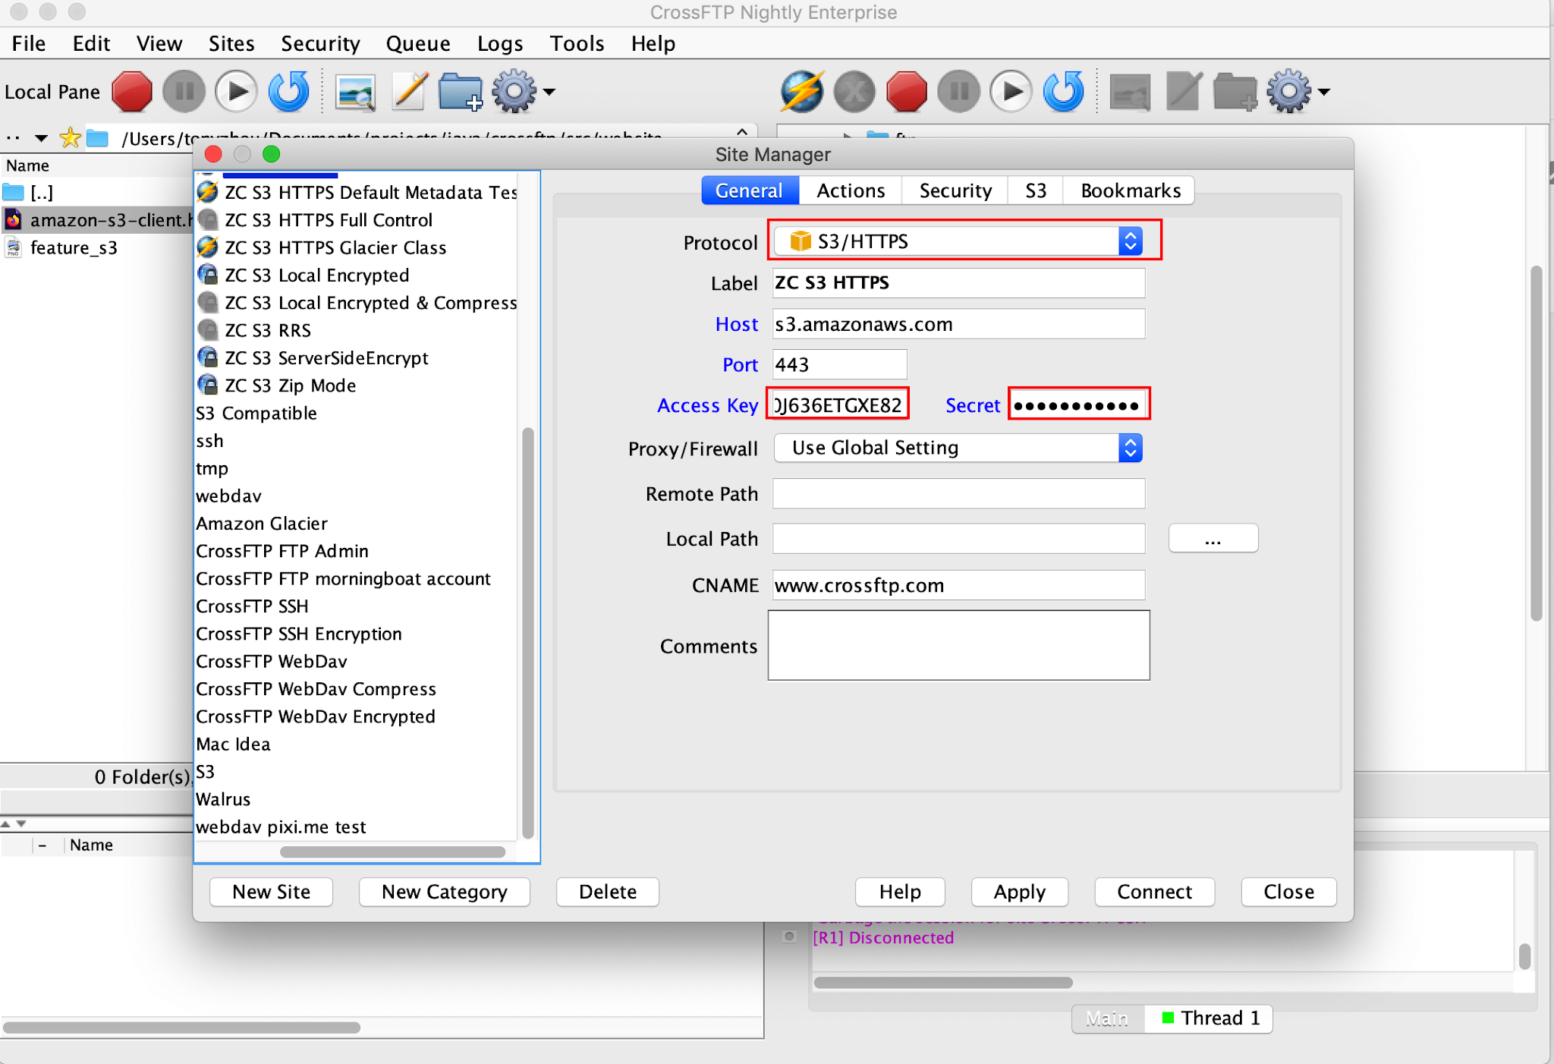Viewport: 1554px width, 1064px height.
Task: Select the Amazon Glacier site entry
Action: [x=261, y=523]
